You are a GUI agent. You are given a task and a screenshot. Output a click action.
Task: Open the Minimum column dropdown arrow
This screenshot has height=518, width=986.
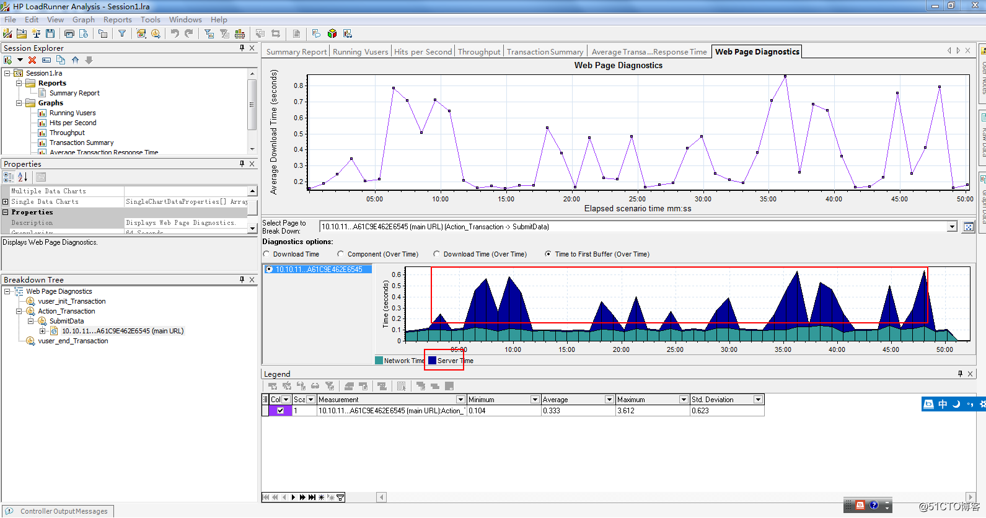tap(535, 400)
